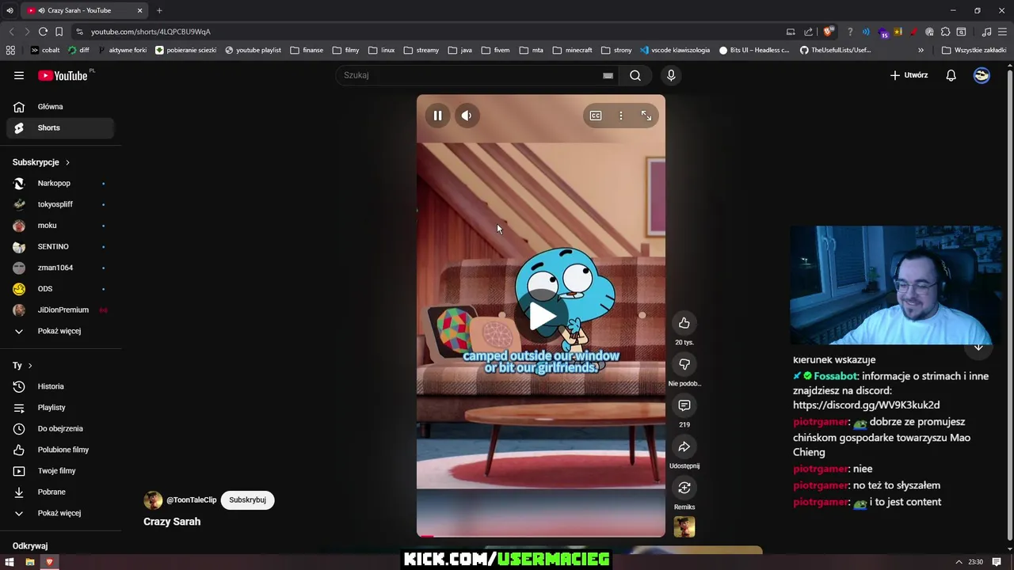Open the YouTube notifications bell
Screen dimensions: 1014x570
(x=951, y=75)
